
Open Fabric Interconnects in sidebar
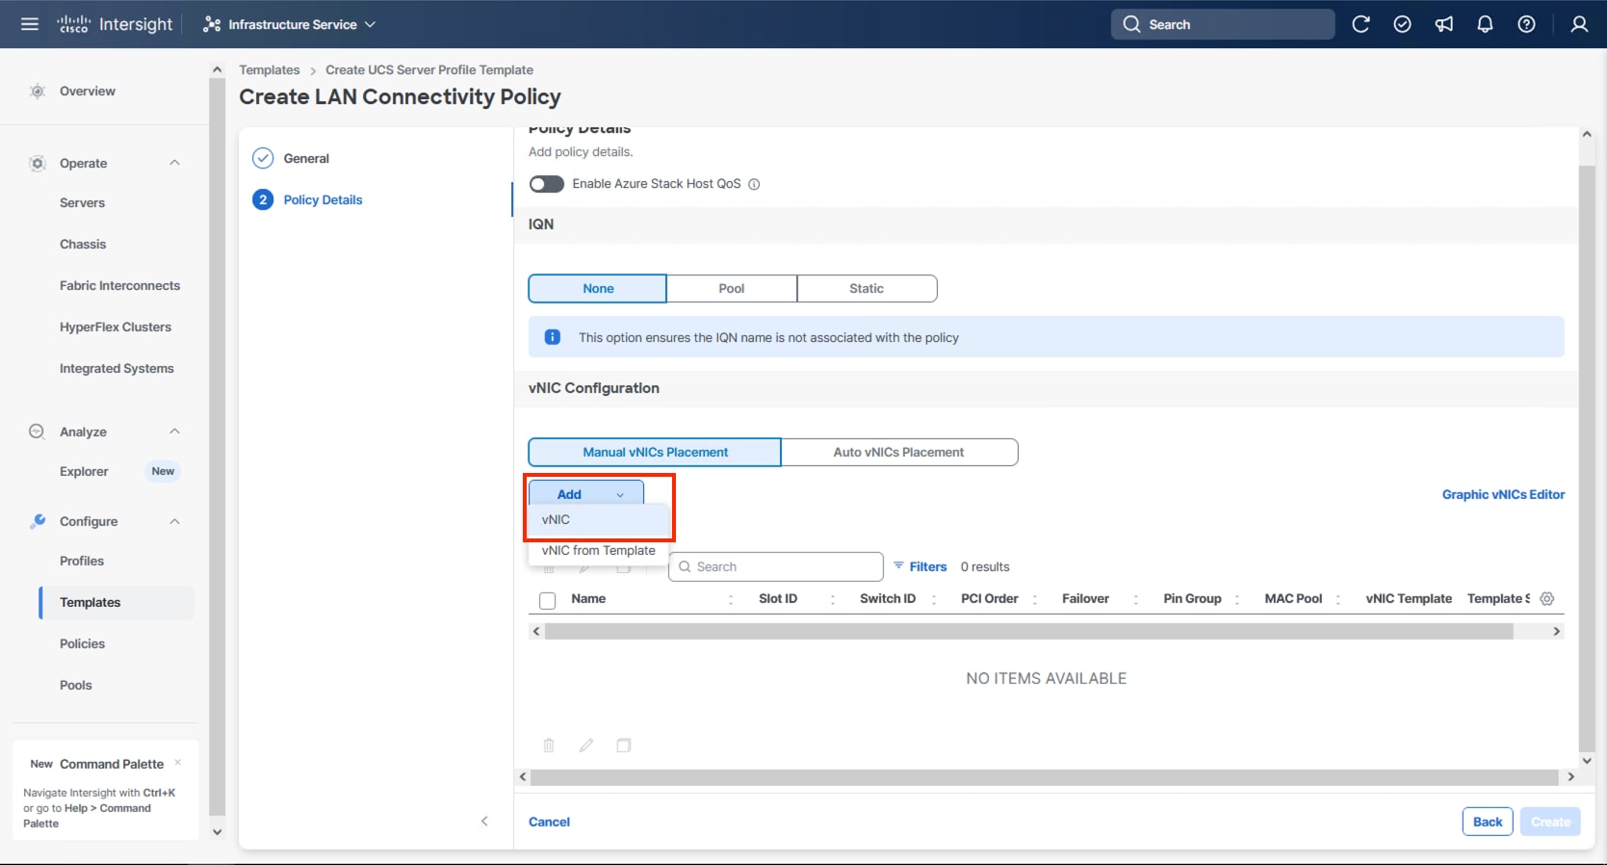119,286
